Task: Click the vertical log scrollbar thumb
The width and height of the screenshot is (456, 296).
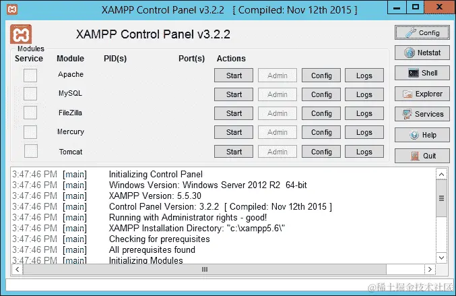Action: [441, 198]
